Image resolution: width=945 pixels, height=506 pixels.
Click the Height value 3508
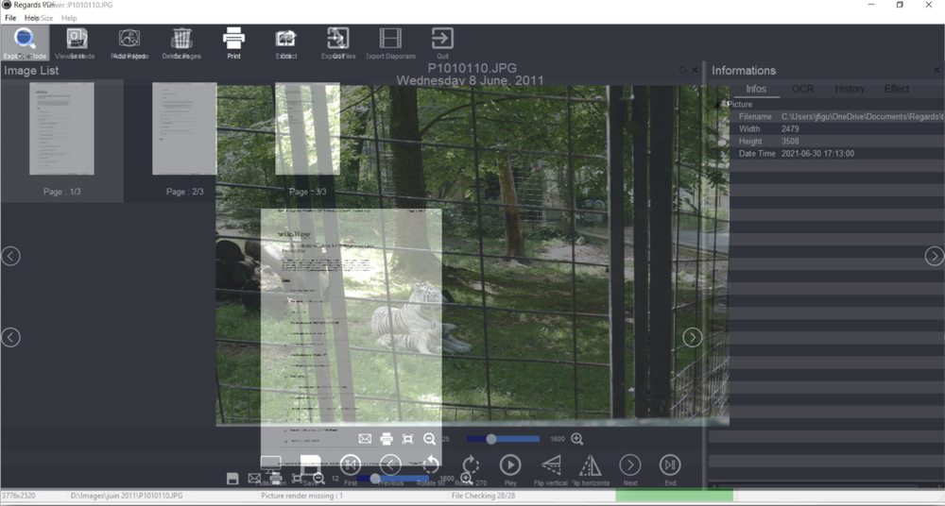click(x=790, y=141)
